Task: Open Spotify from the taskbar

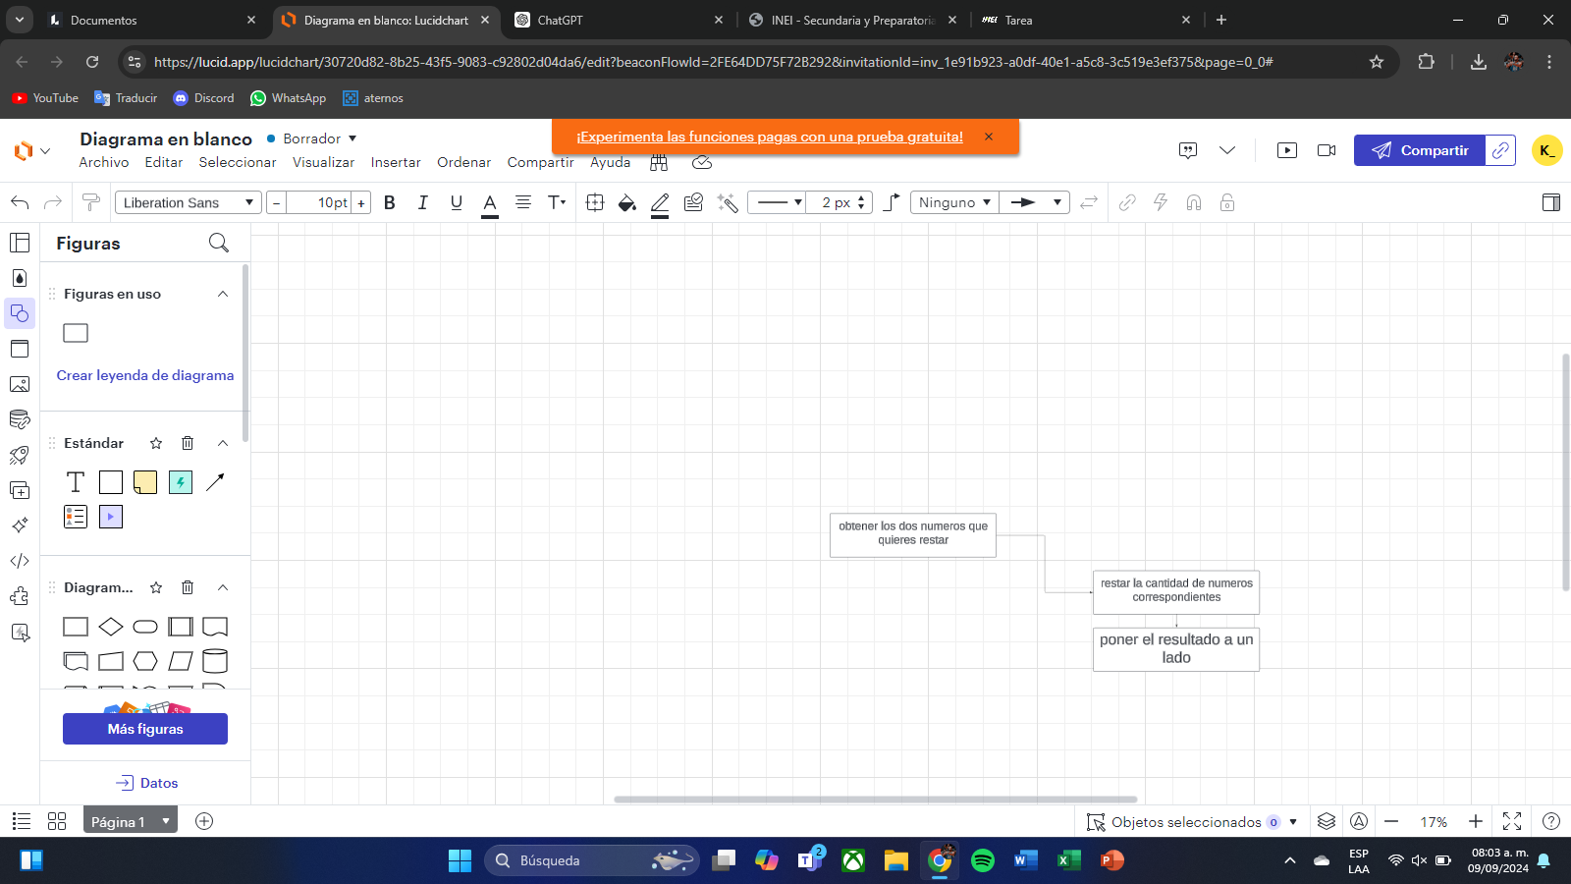Action: pyautogui.click(x=982, y=860)
